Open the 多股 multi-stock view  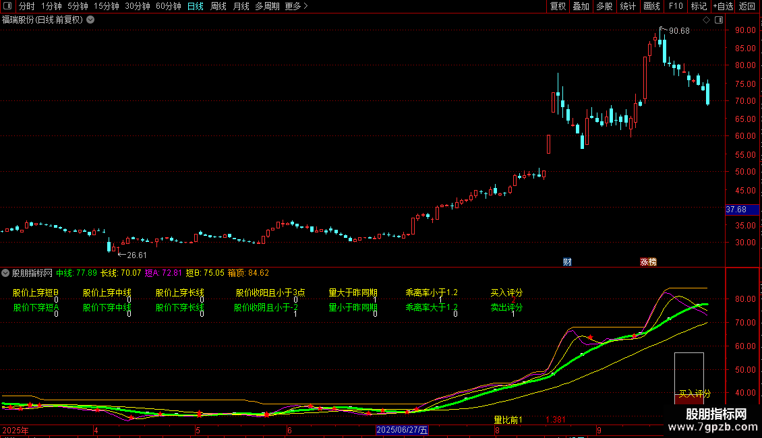tap(605, 6)
